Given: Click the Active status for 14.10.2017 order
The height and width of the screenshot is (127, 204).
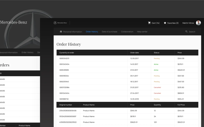Looking at the screenshot, I should coord(156,64).
